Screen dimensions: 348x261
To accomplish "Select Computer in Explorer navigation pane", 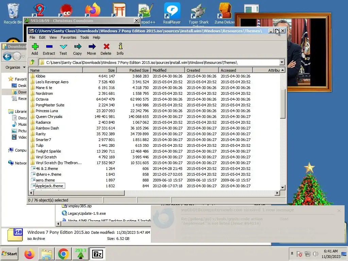I will click(x=17, y=150).
